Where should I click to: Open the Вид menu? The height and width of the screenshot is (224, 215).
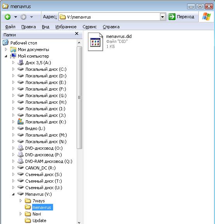click(45, 27)
